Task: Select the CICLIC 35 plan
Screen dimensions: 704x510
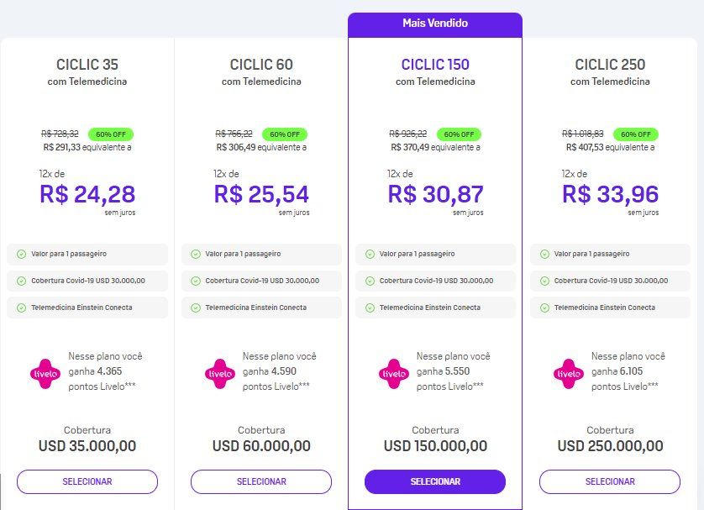Action: pos(87,481)
